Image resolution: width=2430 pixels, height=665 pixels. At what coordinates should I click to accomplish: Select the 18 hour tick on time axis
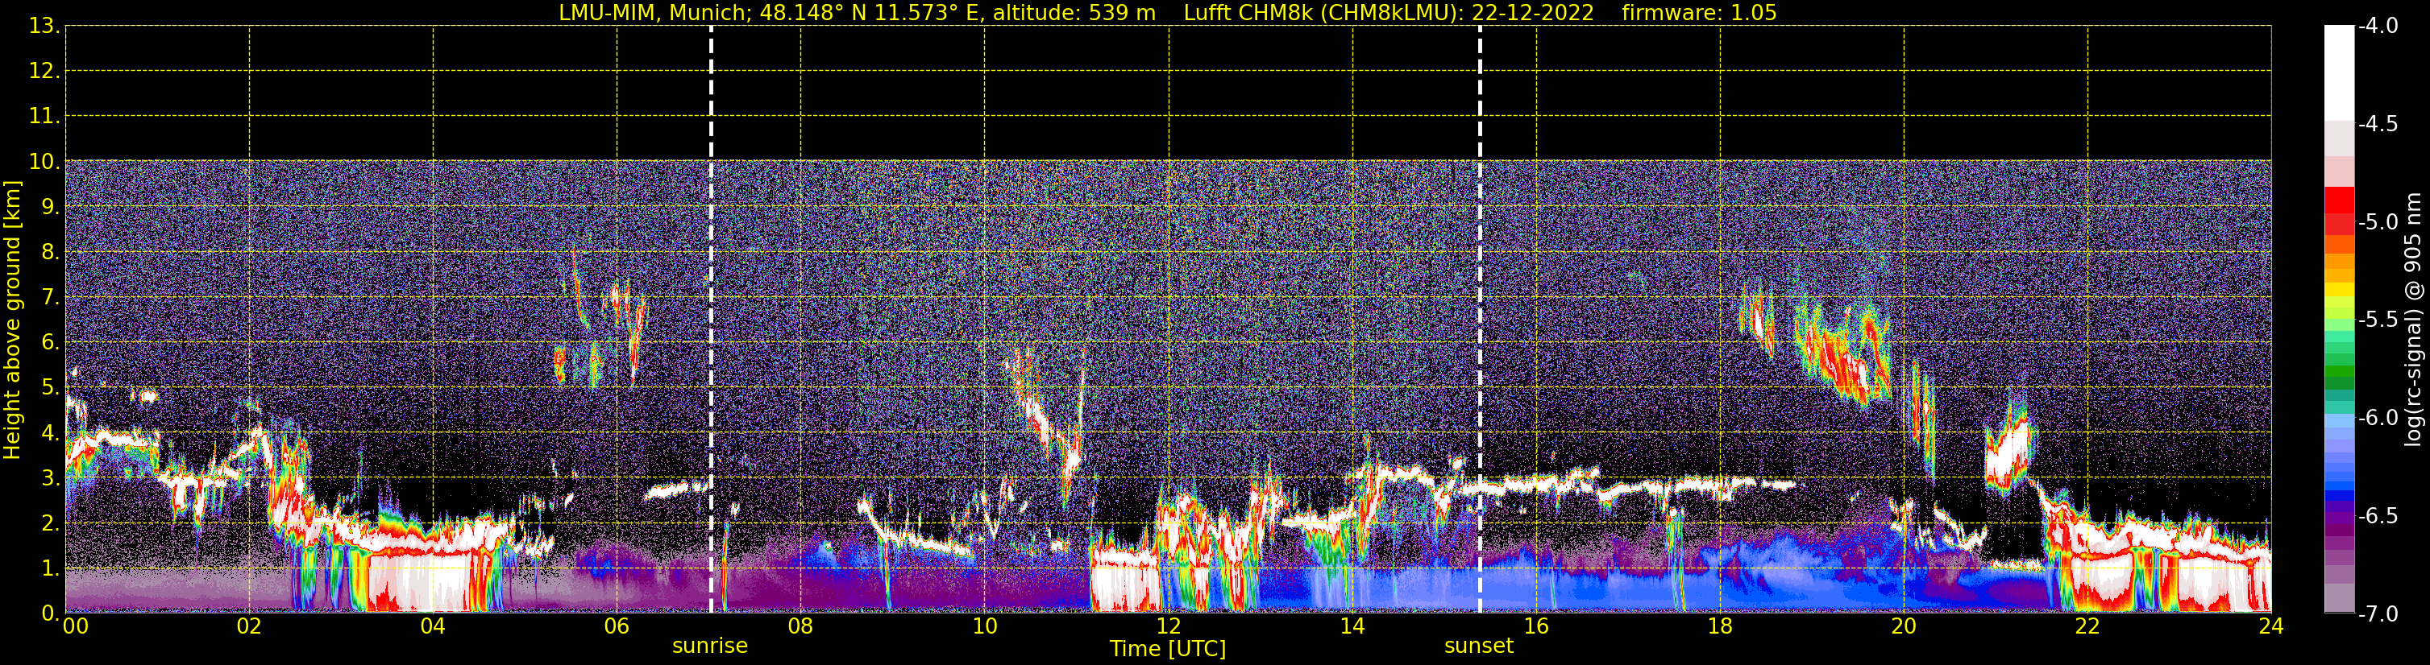point(1720,627)
